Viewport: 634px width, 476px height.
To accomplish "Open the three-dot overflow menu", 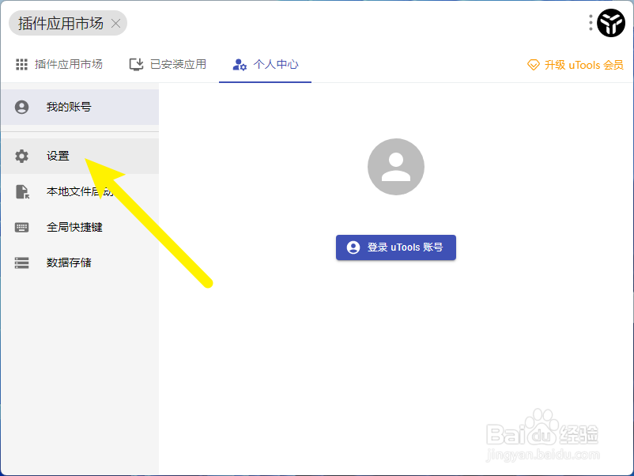I will click(x=590, y=23).
